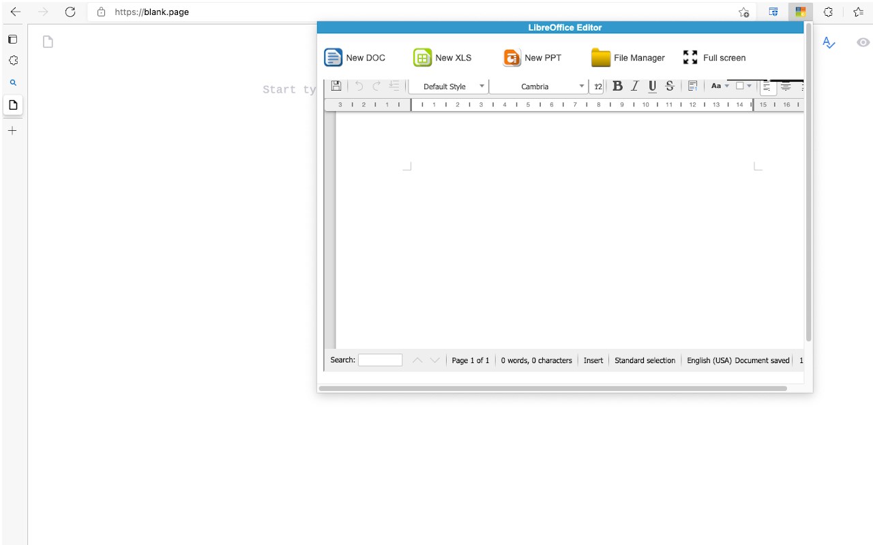The width and height of the screenshot is (873, 545).
Task: Select the blank.page tab in vertical tabs
Action: 12,105
